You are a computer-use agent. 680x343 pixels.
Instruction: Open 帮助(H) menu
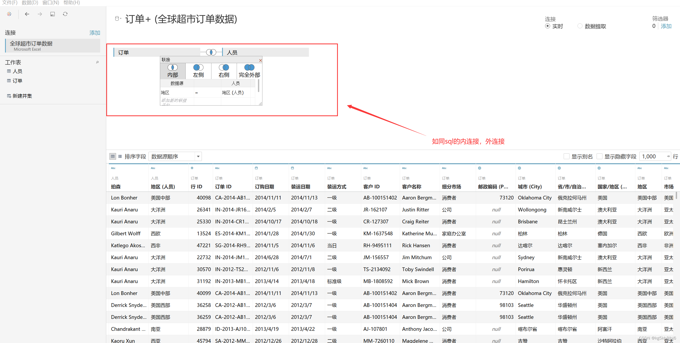(71, 3)
